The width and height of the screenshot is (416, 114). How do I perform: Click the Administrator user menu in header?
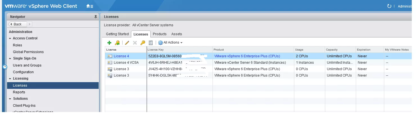coord(404,6)
